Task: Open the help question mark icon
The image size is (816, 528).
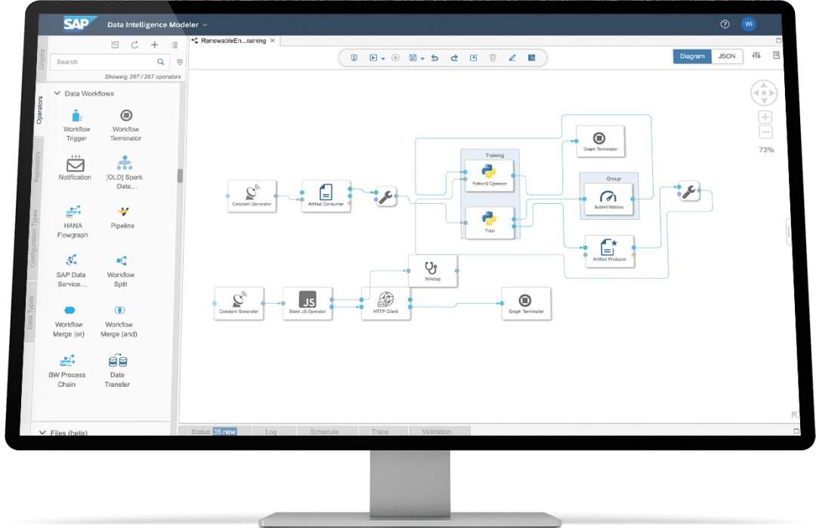Action: [x=725, y=24]
